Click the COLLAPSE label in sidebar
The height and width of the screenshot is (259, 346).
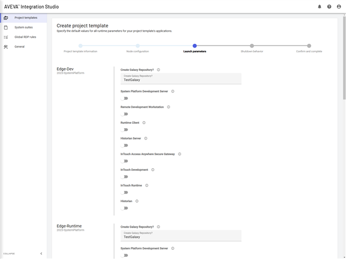pos(9,254)
